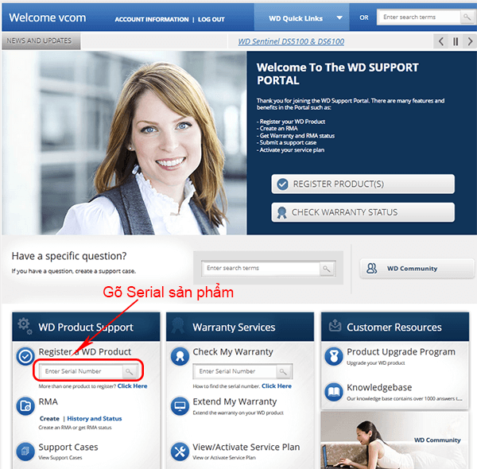Create an RMA link
Screen dimensions: 477x469
tap(49, 418)
